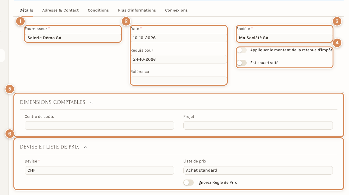Click the empty Projet field

point(258,125)
